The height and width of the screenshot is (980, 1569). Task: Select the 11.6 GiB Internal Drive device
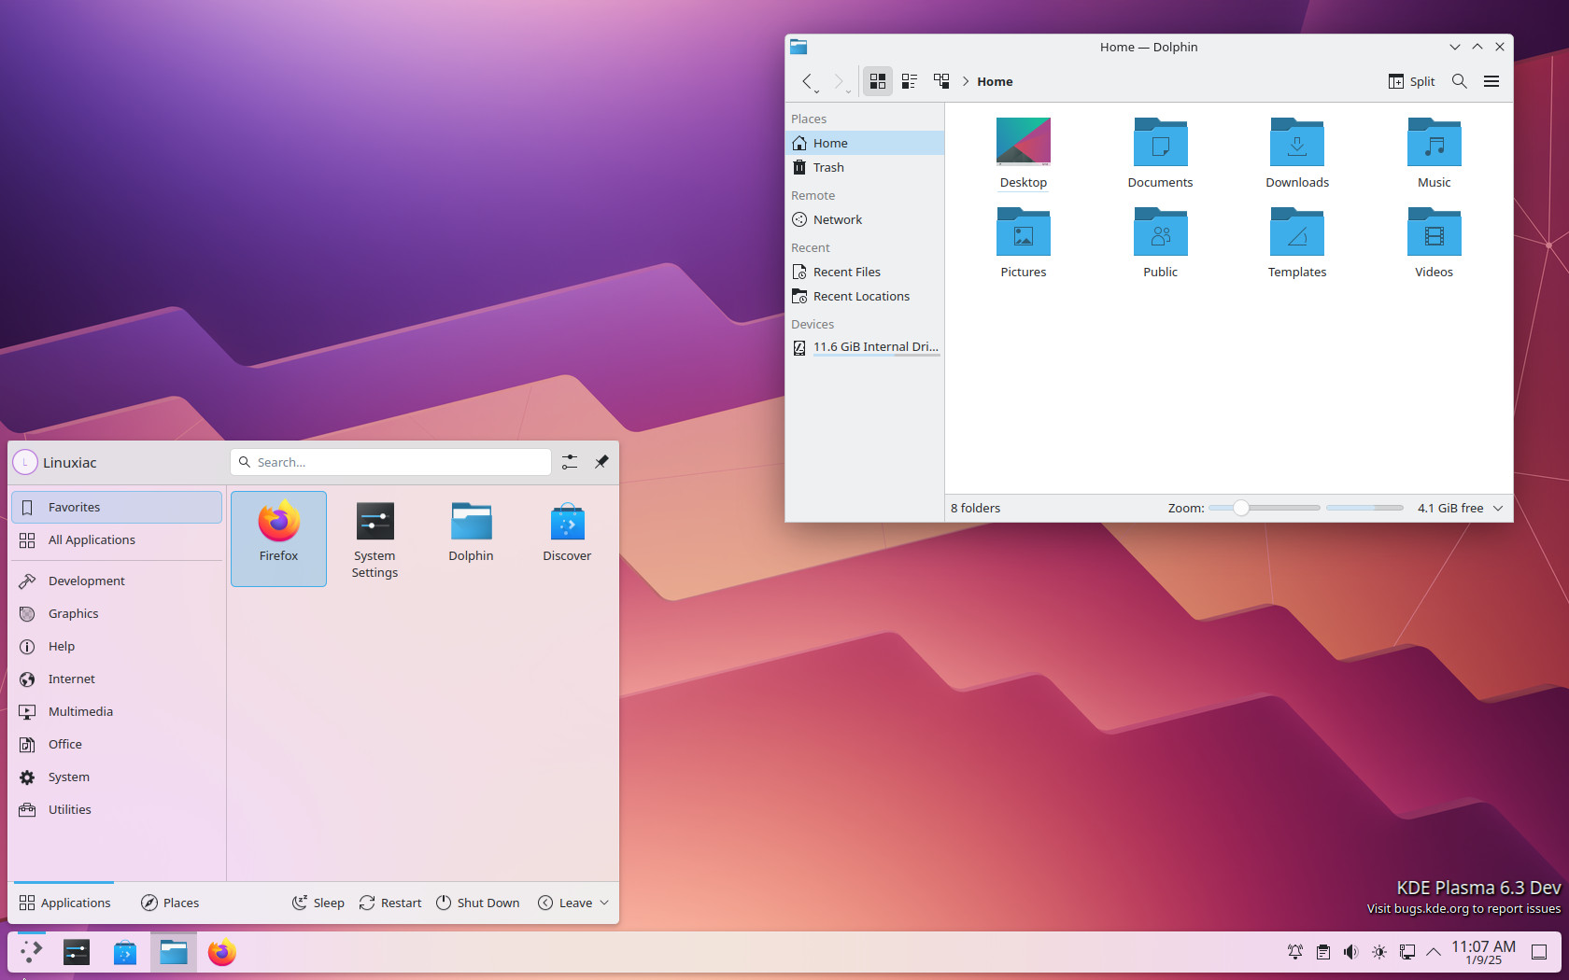pos(865,347)
